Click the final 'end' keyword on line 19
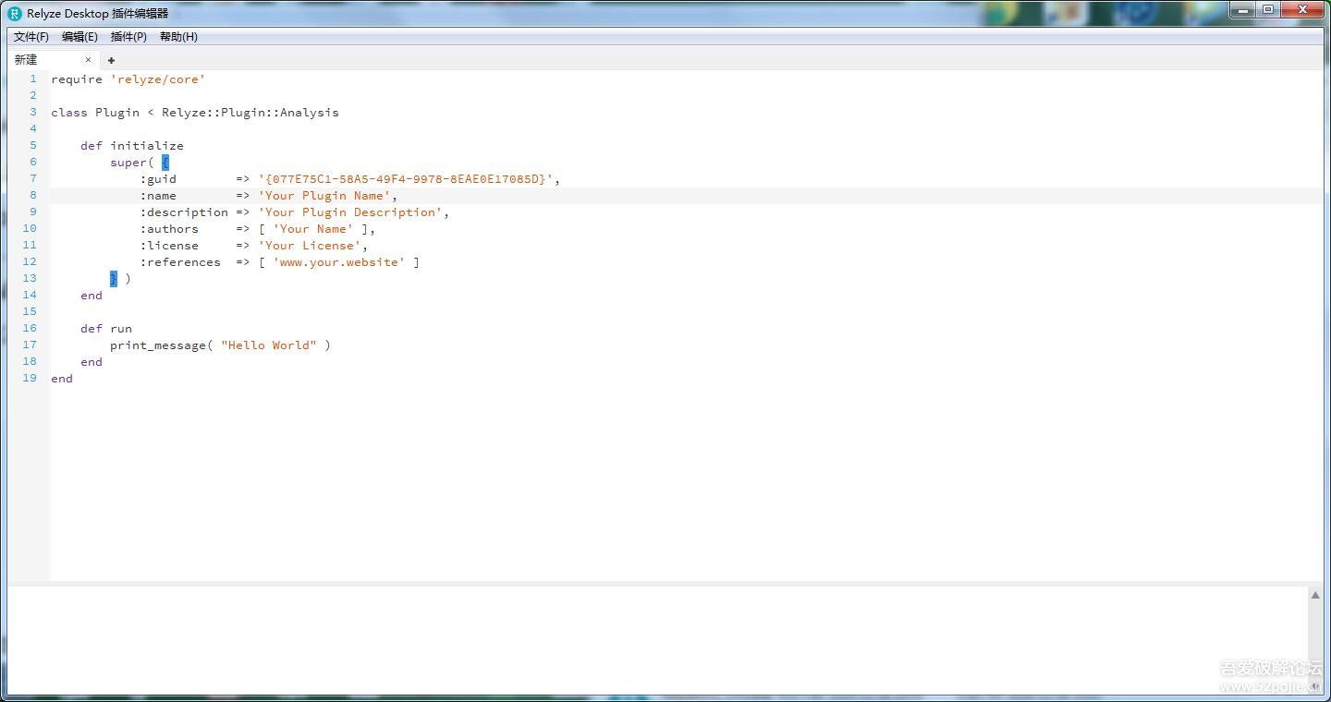The height and width of the screenshot is (702, 1331). click(x=62, y=379)
